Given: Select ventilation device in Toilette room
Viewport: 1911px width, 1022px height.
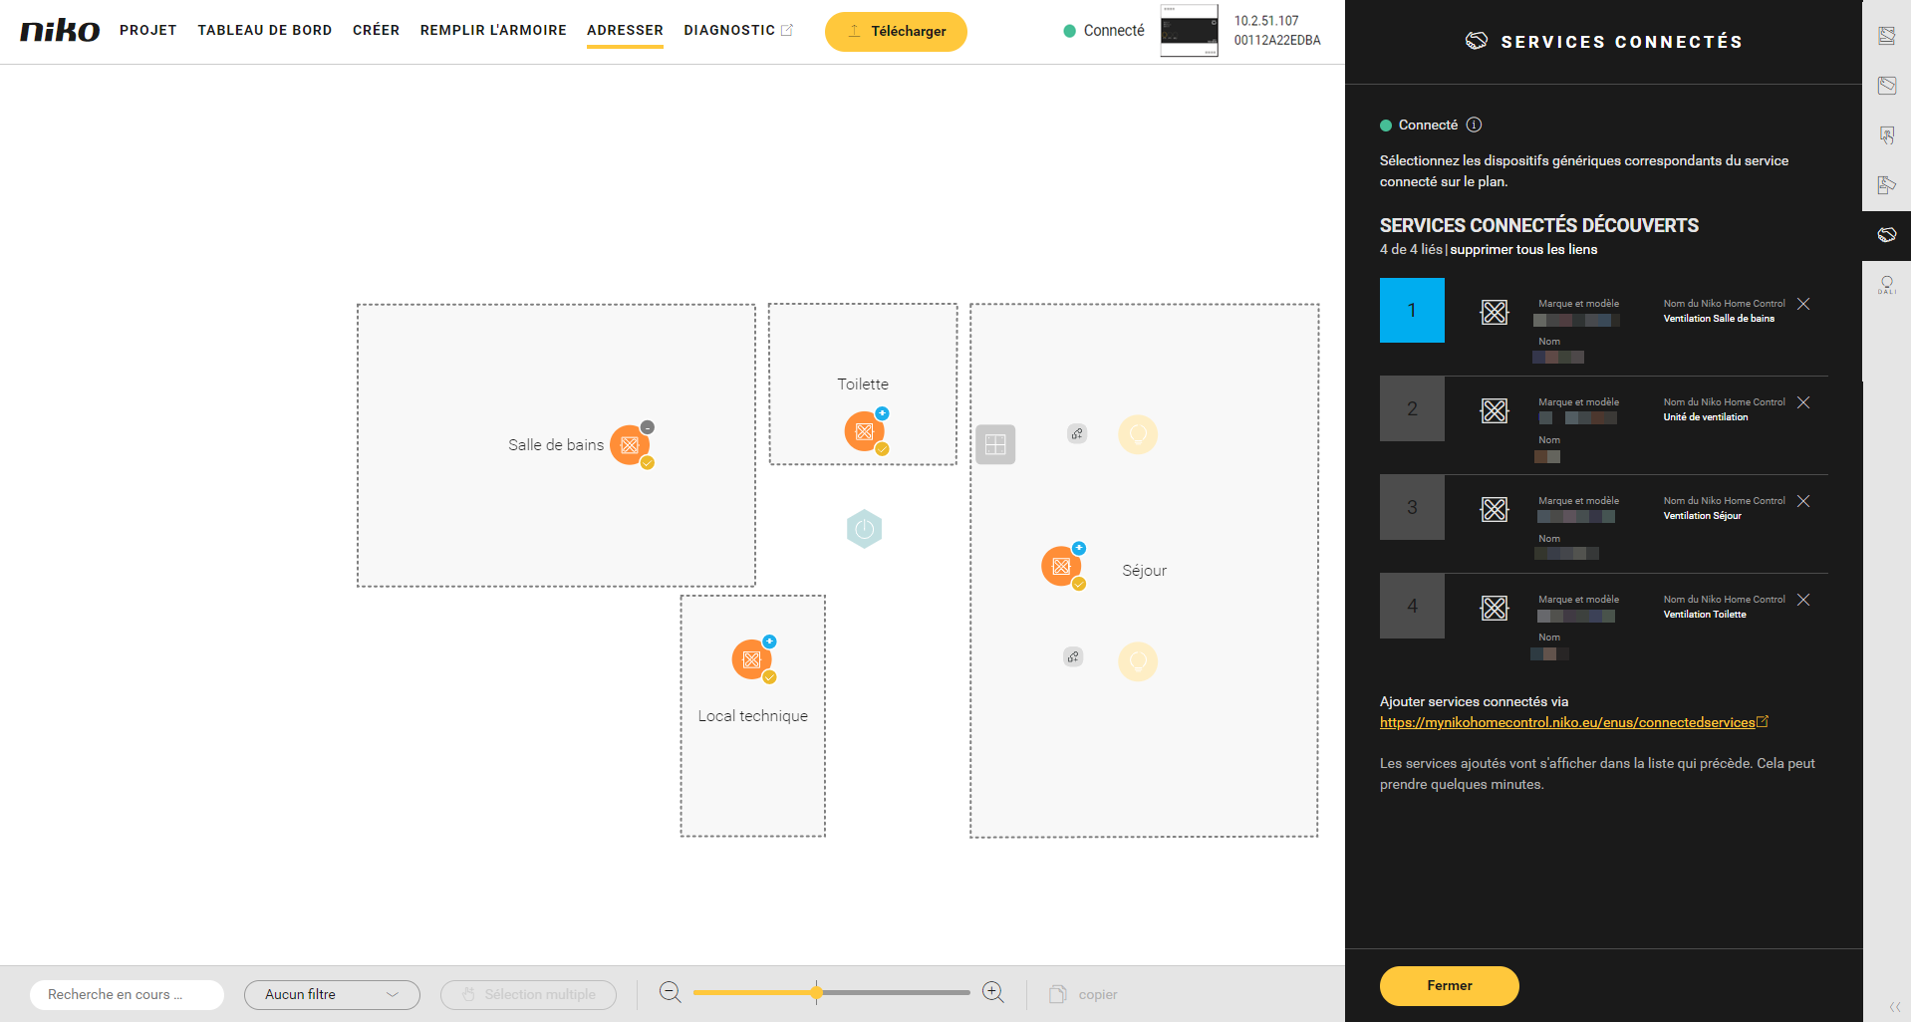Looking at the screenshot, I should [864, 431].
